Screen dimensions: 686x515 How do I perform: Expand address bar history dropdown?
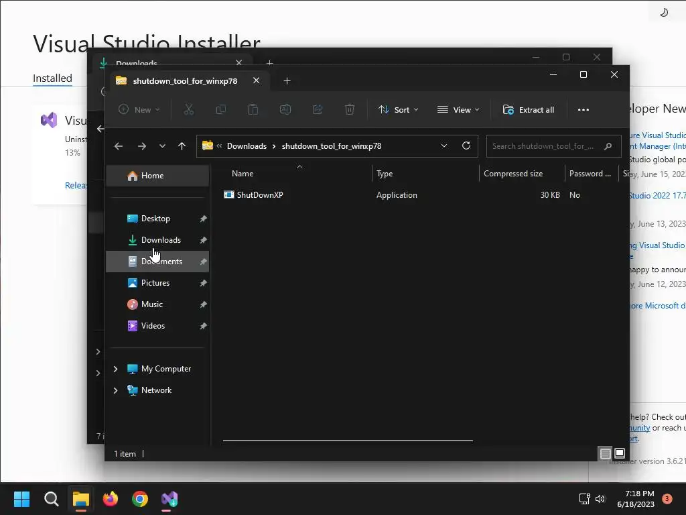tap(444, 146)
